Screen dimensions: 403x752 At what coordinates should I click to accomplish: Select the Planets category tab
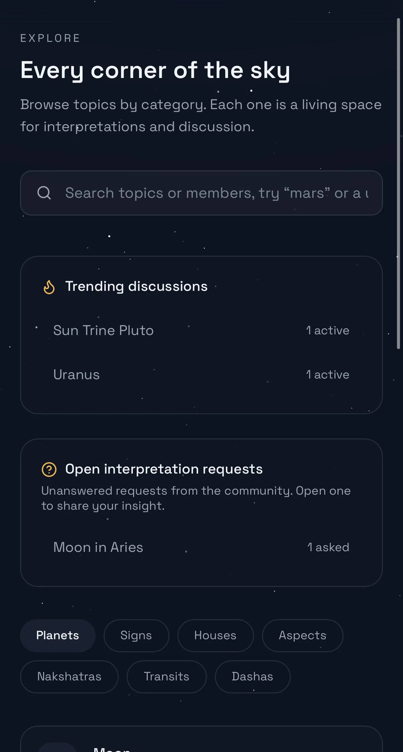click(x=58, y=636)
